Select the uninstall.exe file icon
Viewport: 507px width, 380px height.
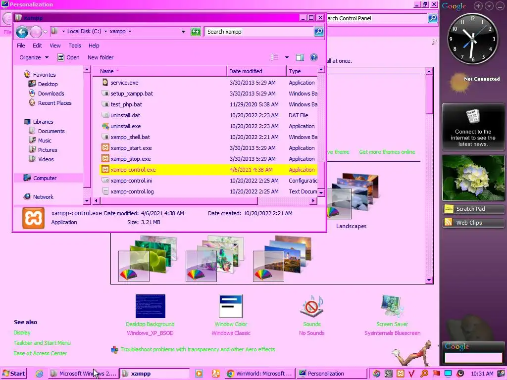[x=105, y=126]
